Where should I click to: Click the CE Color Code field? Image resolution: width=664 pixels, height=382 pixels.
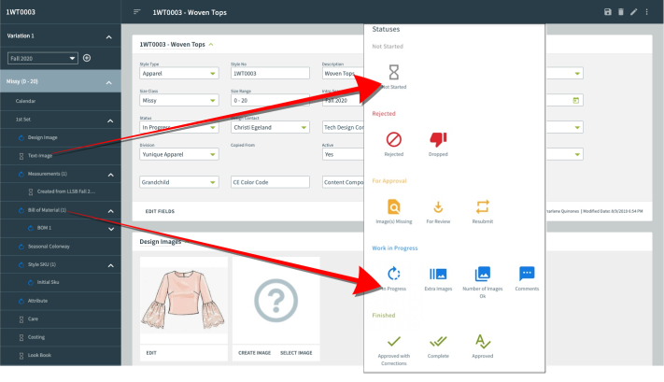pos(269,182)
